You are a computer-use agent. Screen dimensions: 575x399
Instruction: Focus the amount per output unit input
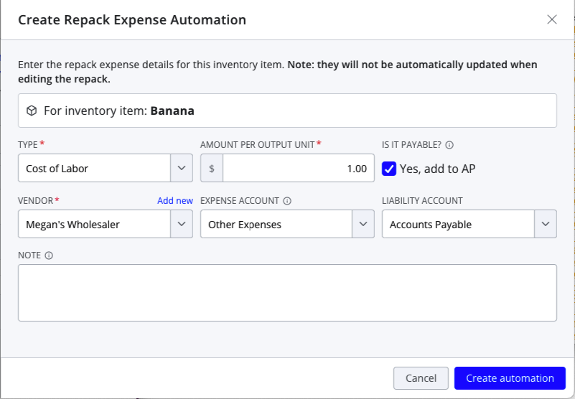tap(299, 169)
